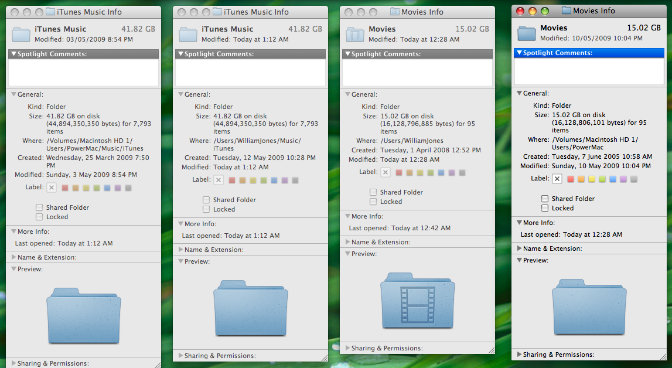Image resolution: width=672 pixels, height=368 pixels.
Task: Collapse Preview in PowerMac iTunes Music window
Action: 13,269
